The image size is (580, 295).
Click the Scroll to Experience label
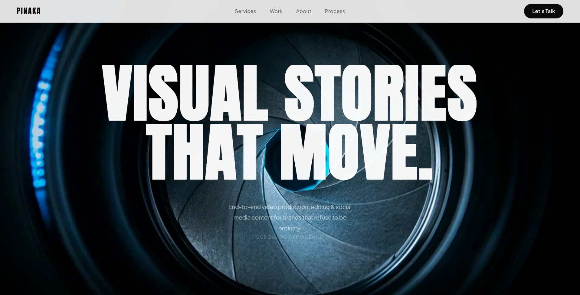point(290,237)
